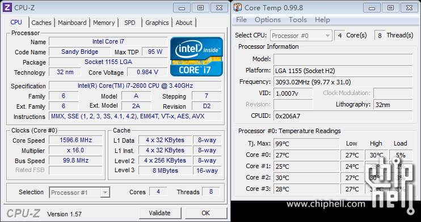Maximize the CPU-Z window
The height and width of the screenshot is (222, 421).
[x=200, y=8]
